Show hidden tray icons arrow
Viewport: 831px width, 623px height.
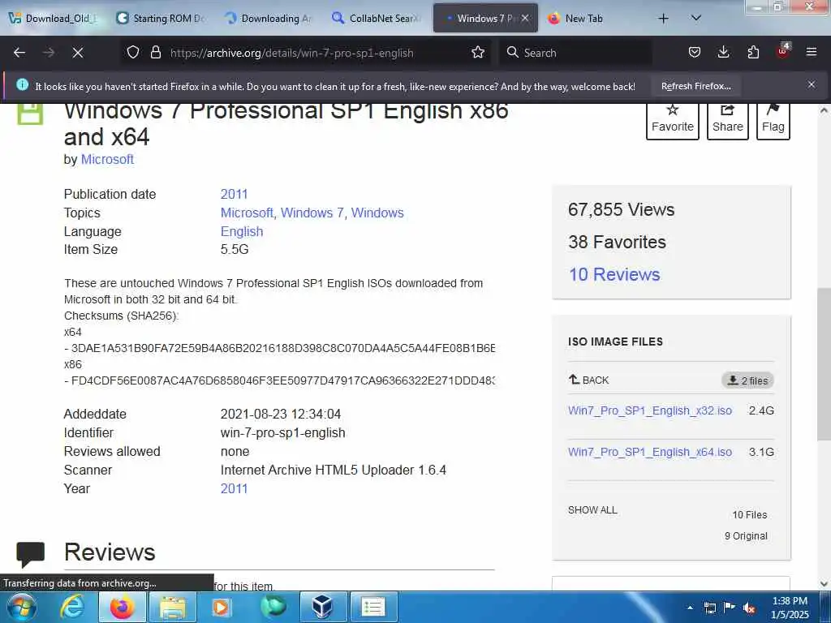[690, 608]
